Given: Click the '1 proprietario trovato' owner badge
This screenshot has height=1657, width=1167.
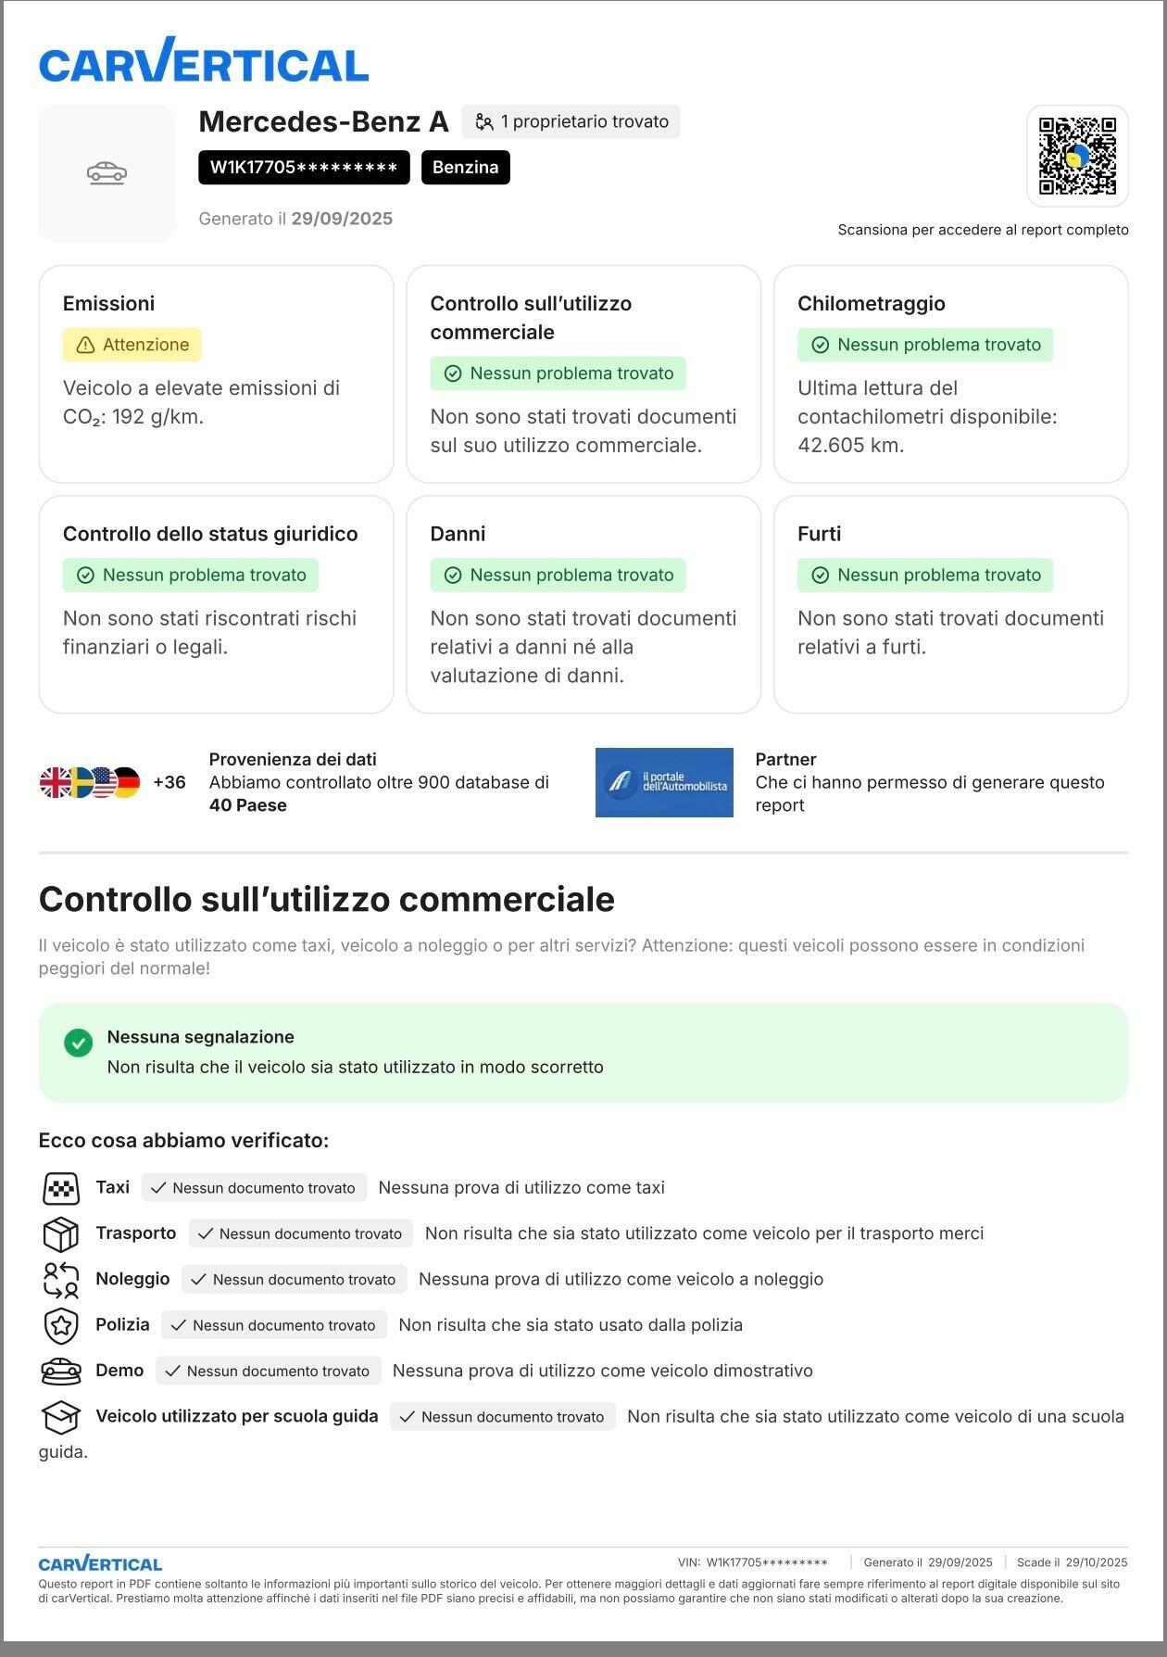Looking at the screenshot, I should pos(571,121).
